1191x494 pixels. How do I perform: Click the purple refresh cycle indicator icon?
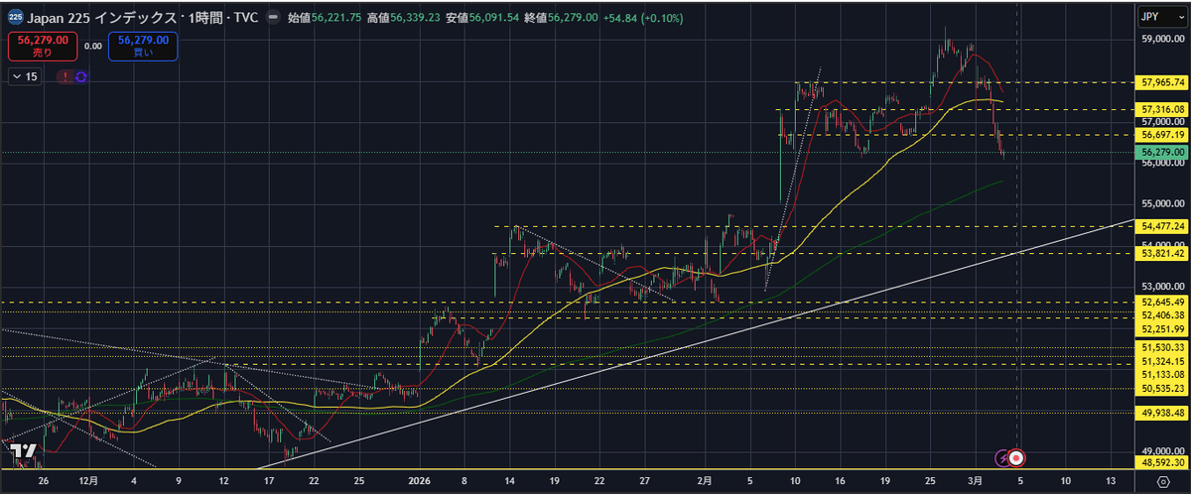pyautogui.click(x=79, y=76)
